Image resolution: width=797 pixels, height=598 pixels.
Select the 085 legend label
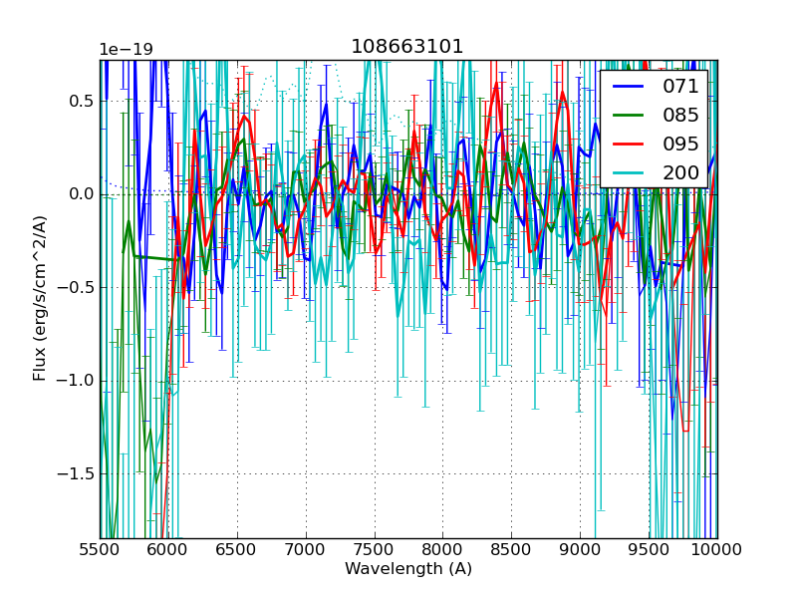(x=680, y=116)
